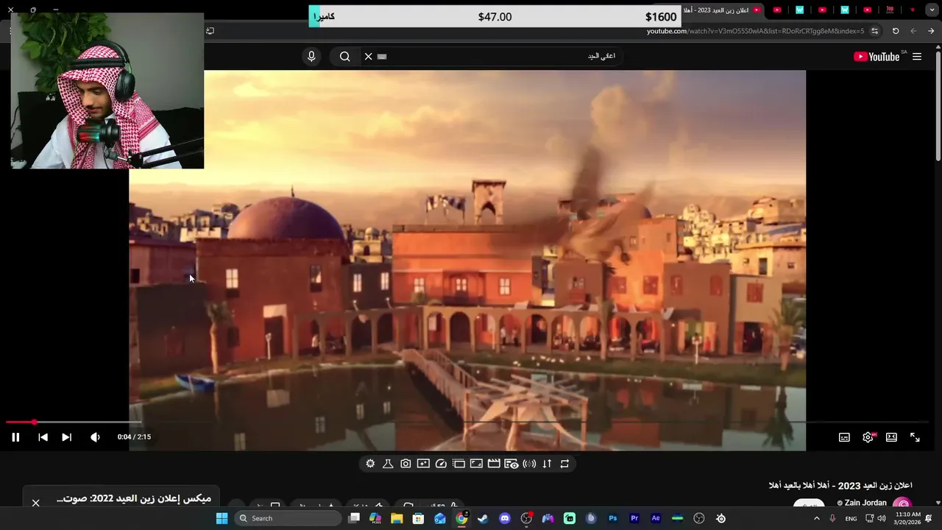Image resolution: width=942 pixels, height=530 pixels.
Task: Take a video screenshot with camera icon
Action: point(406,464)
